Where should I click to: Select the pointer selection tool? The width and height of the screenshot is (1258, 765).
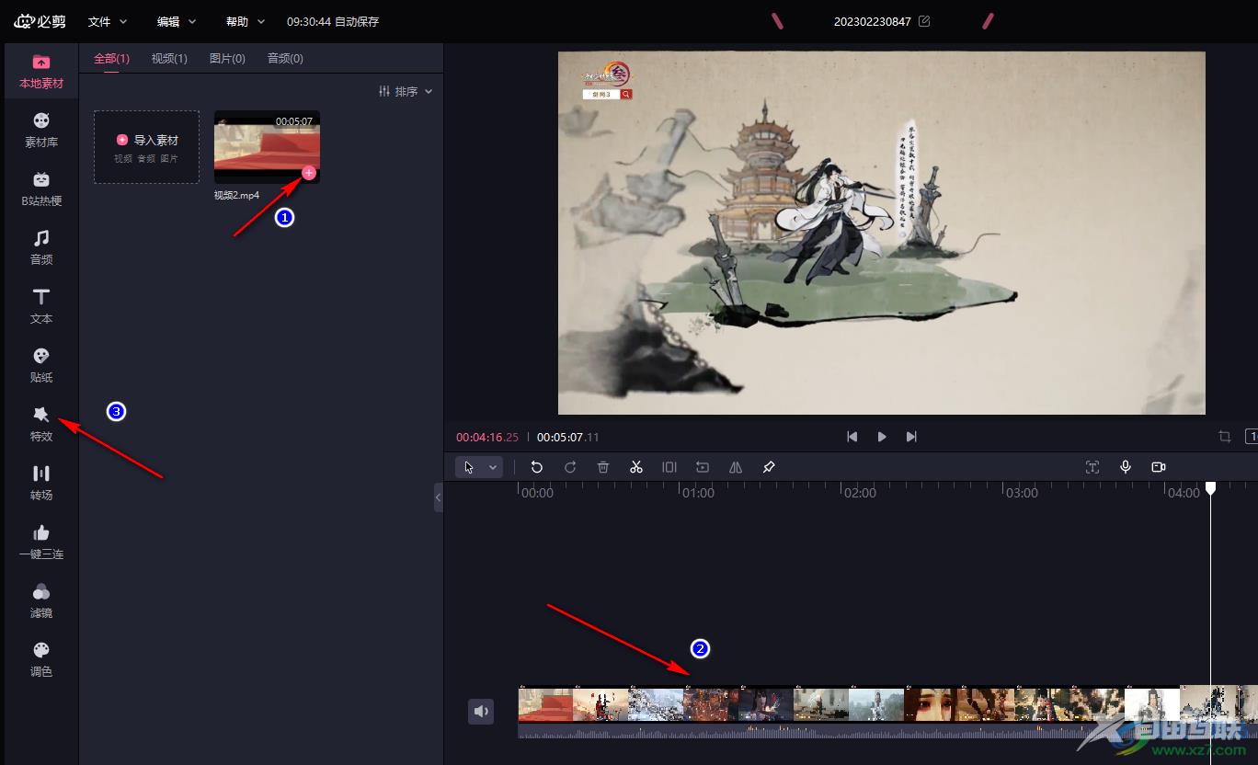pos(470,467)
